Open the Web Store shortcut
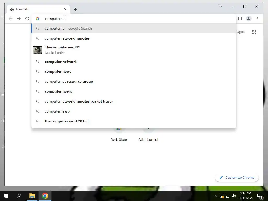Screen dimensions: 268x201 [x=119, y=135]
